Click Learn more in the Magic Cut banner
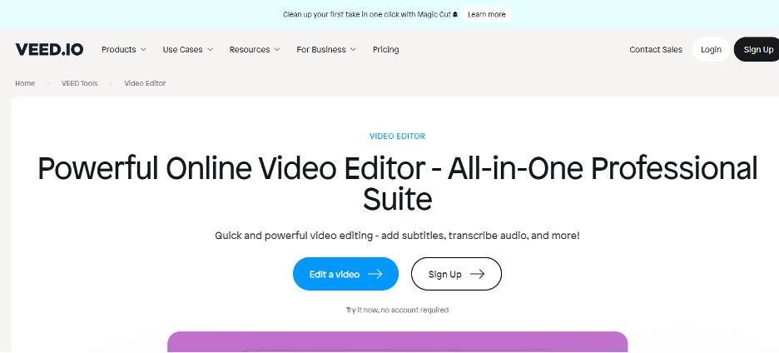 [x=486, y=14]
